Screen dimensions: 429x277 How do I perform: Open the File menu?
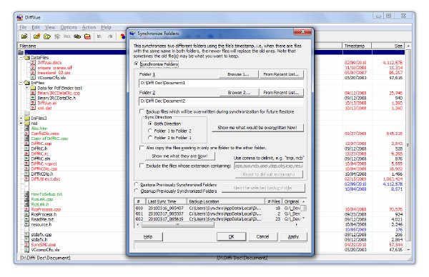(x=23, y=27)
